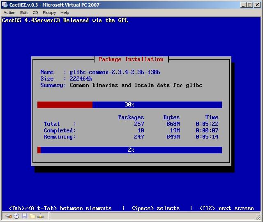Open the Edit menu

pos(24,13)
